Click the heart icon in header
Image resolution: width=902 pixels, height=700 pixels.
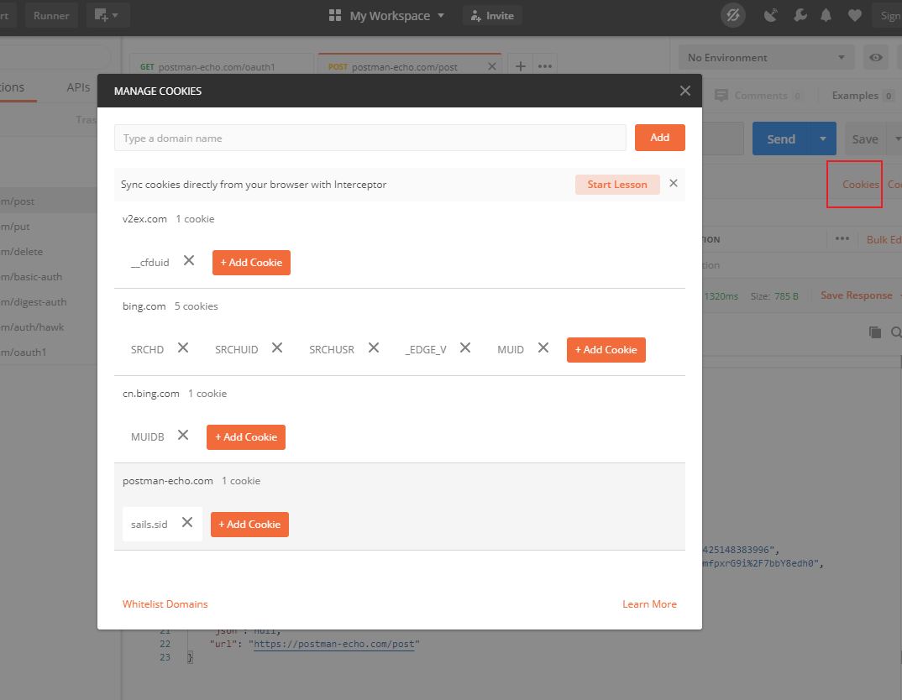[855, 15]
